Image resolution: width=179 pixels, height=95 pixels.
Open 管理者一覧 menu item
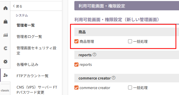(26, 25)
